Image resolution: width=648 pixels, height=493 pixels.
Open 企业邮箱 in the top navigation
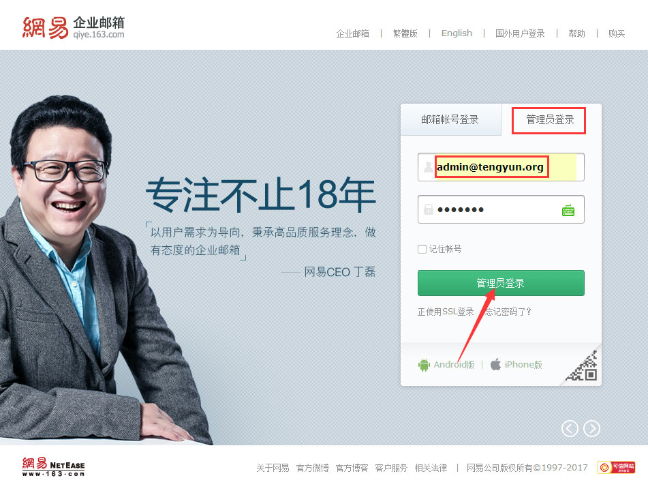click(x=352, y=33)
